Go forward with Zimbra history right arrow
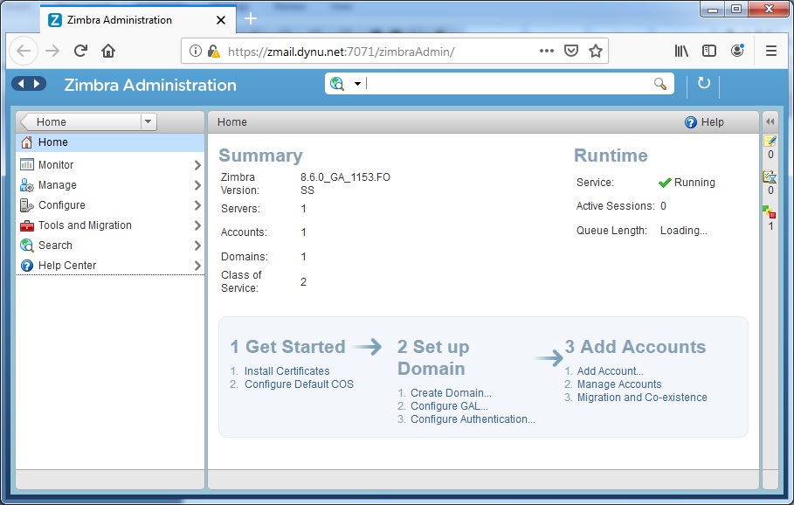 [x=37, y=84]
